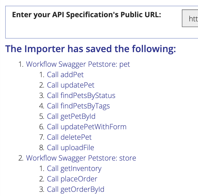Open the Call deletePet link
Screen dimensions: 198x196
(69, 137)
